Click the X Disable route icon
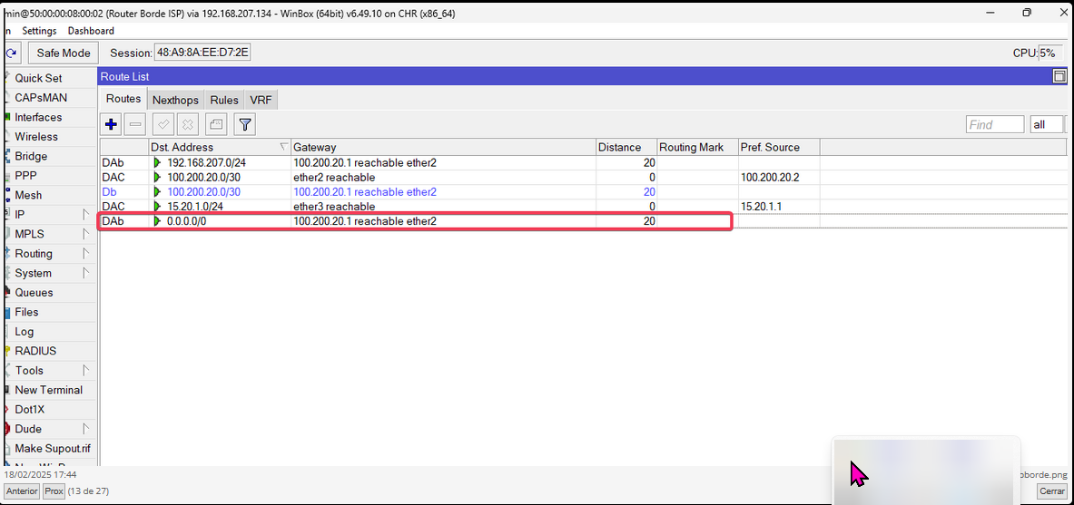 coord(187,124)
